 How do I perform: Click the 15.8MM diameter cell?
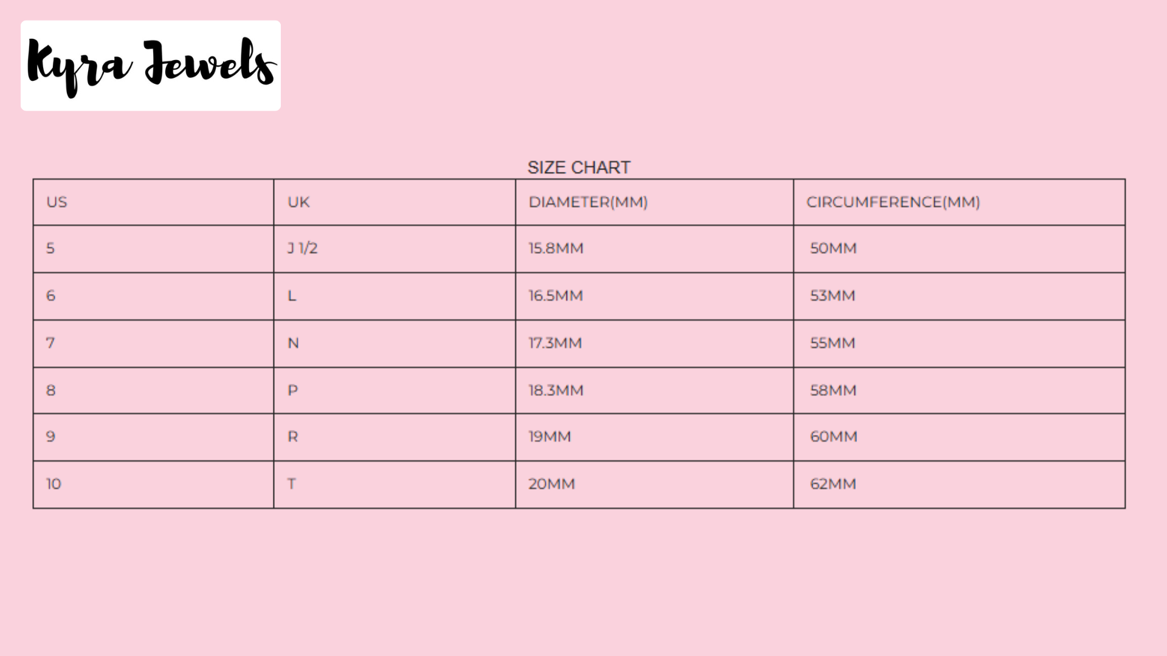556,248
